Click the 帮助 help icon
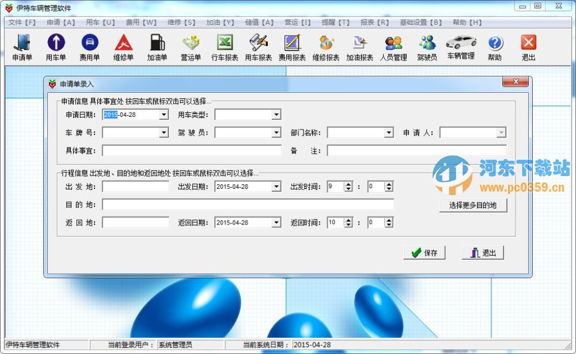This screenshot has height=354, width=576. (x=495, y=46)
